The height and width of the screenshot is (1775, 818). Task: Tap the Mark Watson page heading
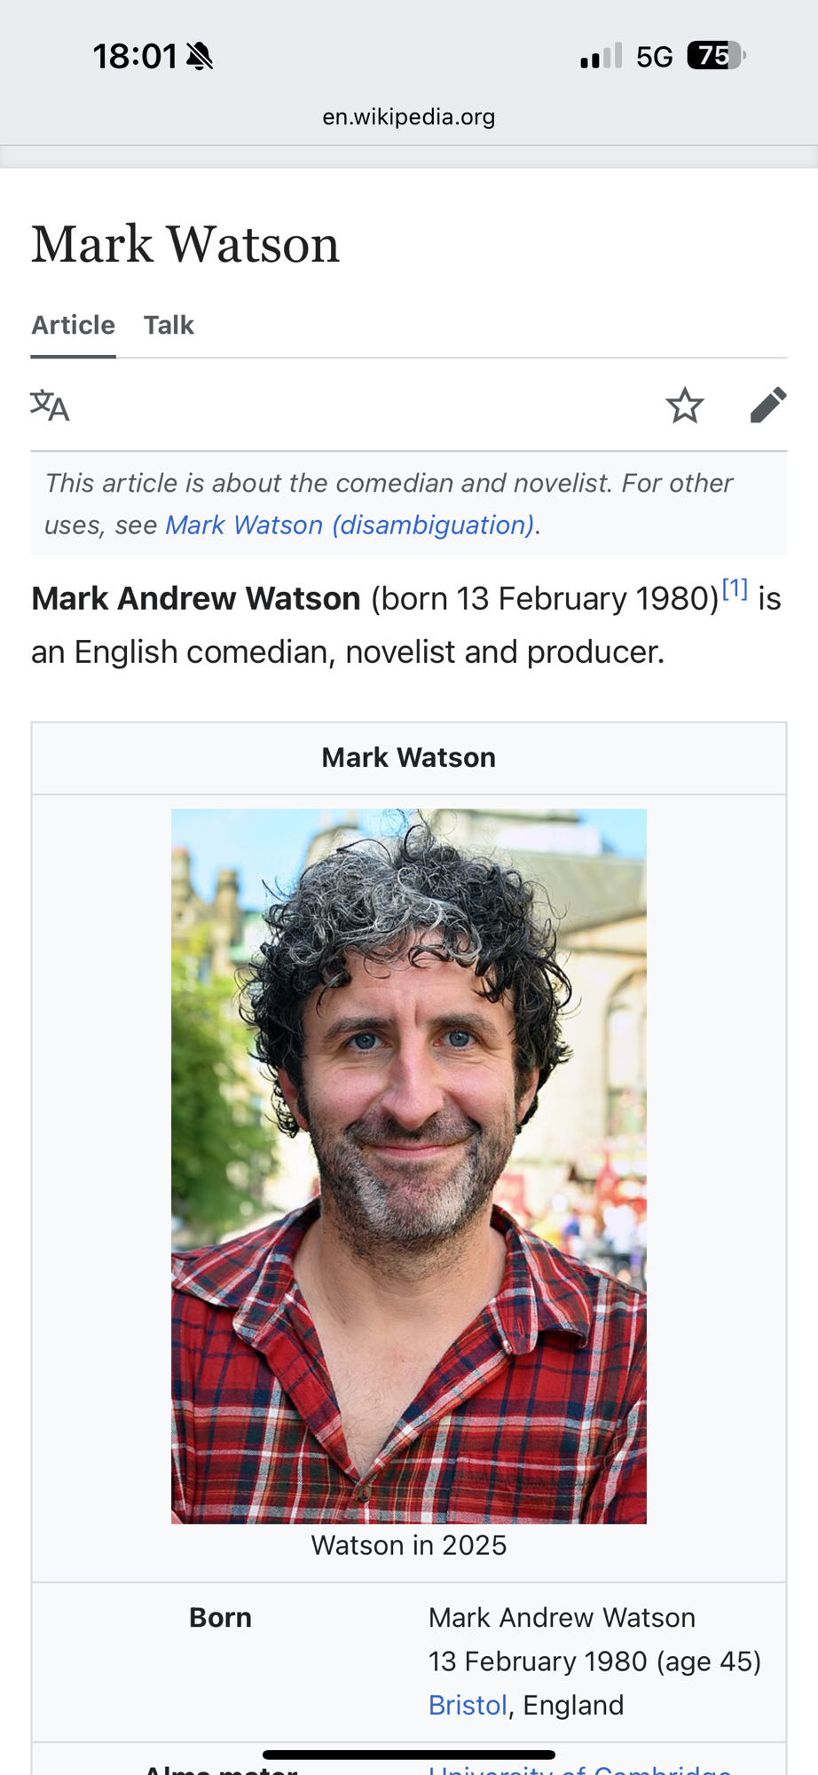185,244
